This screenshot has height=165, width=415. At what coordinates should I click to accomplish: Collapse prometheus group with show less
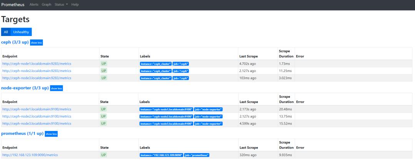point(51,134)
